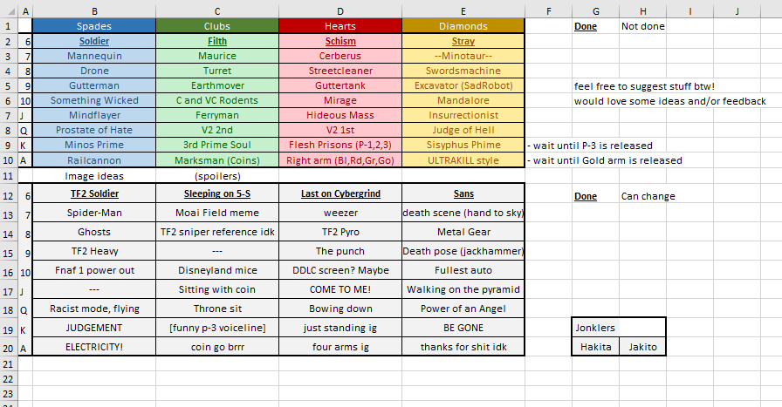782x407 pixels.
Task: Click the Moai Field meme cell
Action: point(216,214)
